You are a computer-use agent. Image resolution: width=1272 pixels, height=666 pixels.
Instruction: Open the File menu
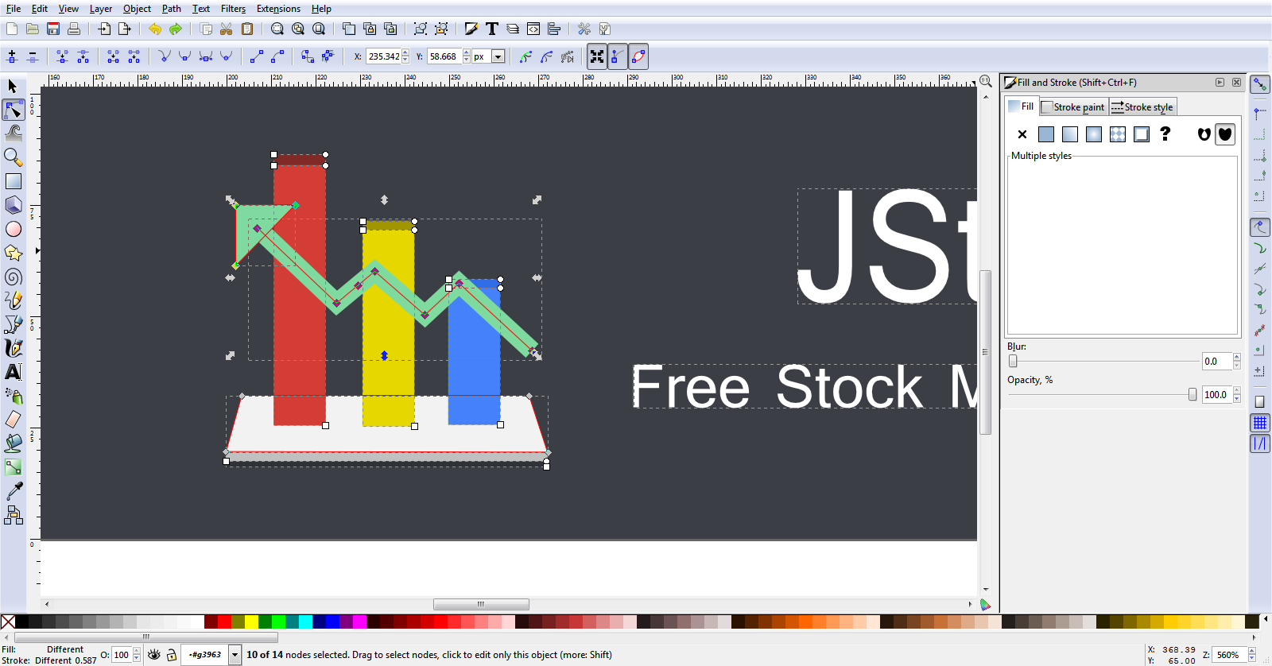(14, 9)
